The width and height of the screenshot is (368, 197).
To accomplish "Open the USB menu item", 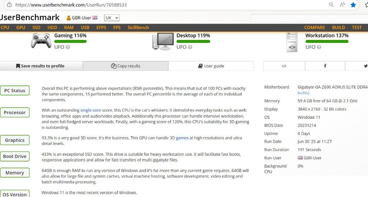I will 85,27.
